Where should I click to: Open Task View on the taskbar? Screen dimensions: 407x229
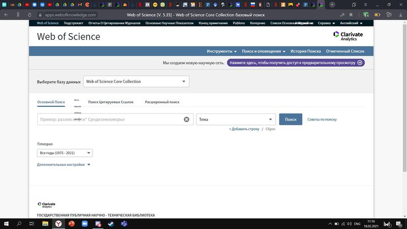(32, 223)
